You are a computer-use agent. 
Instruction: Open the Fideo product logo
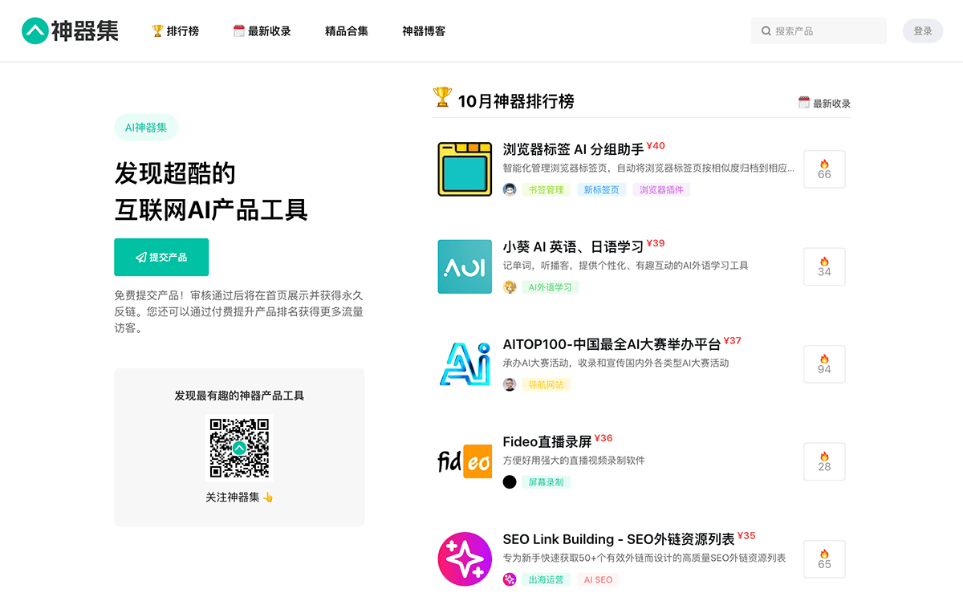click(465, 461)
